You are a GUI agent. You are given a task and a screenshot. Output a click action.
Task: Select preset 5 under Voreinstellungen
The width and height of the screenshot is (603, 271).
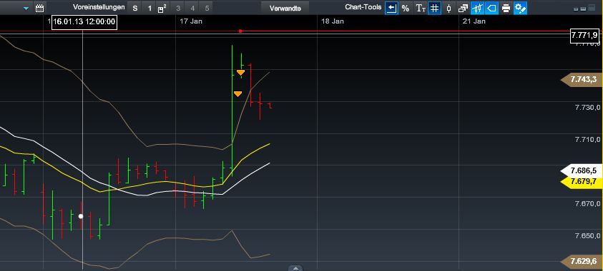click(207, 8)
